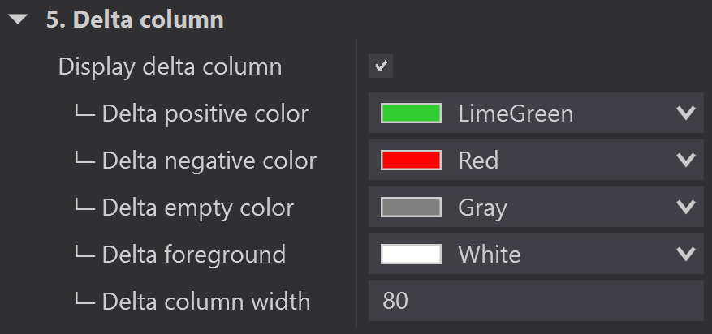Viewport: 712px width, 334px height.
Task: Select the Display delta column label
Action: (170, 66)
